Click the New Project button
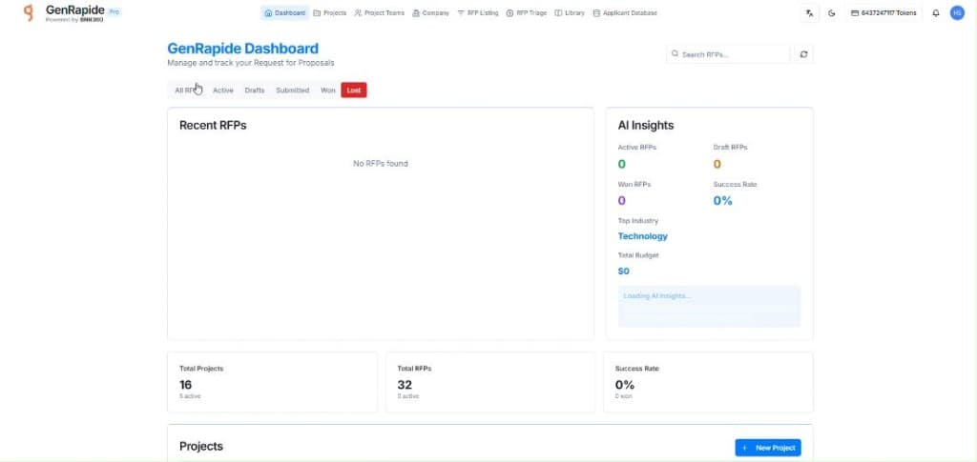 click(768, 448)
